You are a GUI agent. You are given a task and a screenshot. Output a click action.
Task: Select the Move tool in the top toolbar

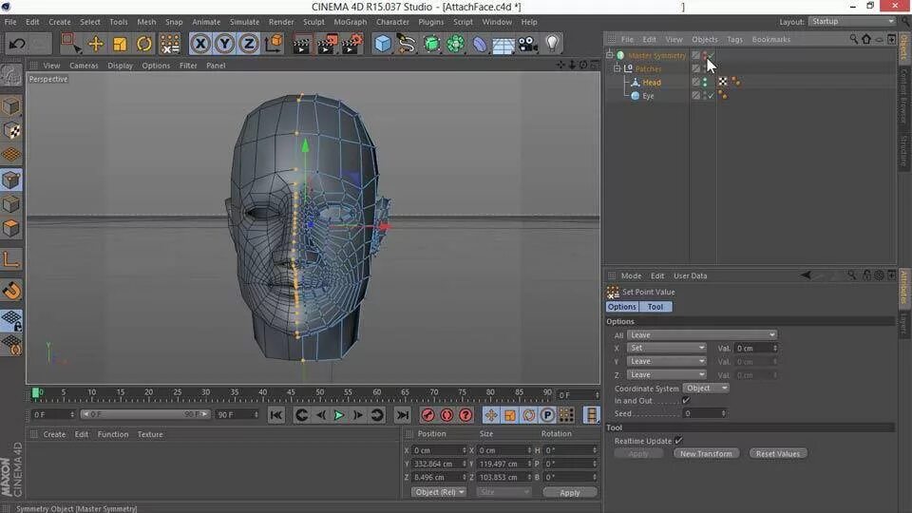(x=95, y=44)
